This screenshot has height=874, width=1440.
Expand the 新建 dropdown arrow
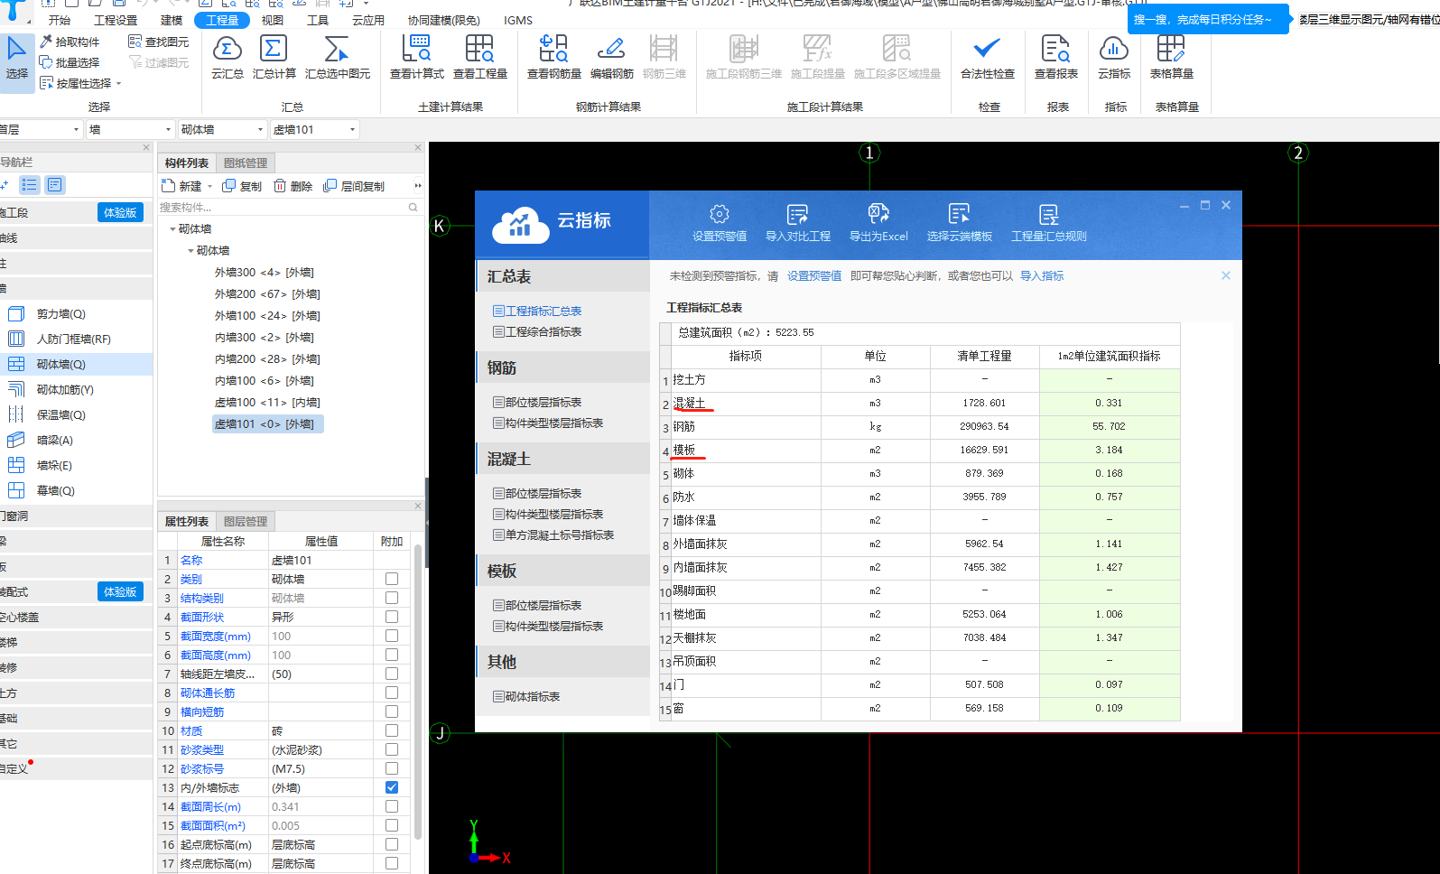point(209,187)
